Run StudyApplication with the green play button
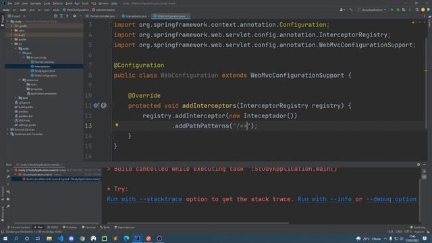 click(x=392, y=9)
